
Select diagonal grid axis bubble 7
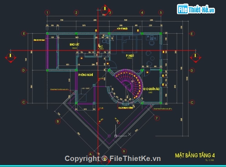pyautogui.click(x=157, y=118)
